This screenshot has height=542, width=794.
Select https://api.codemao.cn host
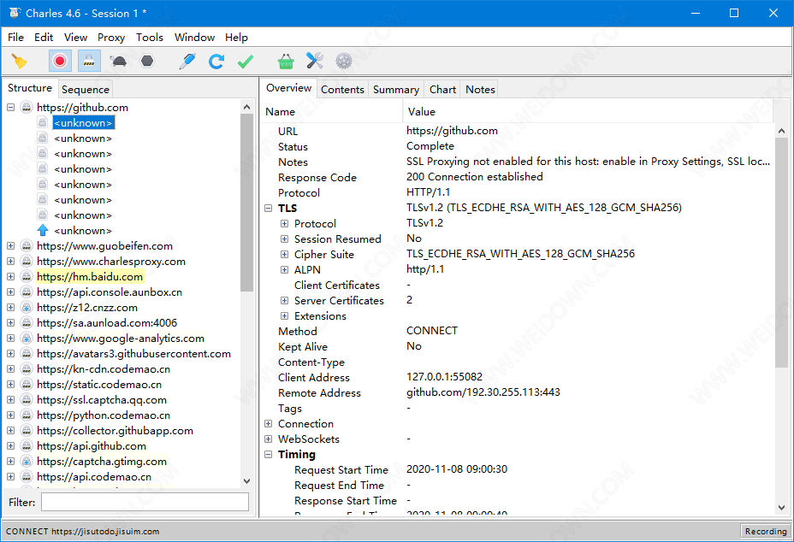coord(94,477)
